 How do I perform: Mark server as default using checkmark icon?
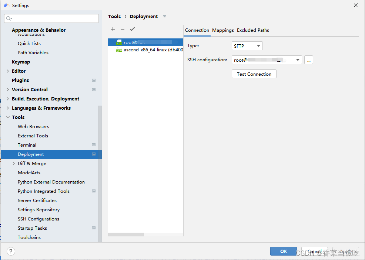[133, 29]
